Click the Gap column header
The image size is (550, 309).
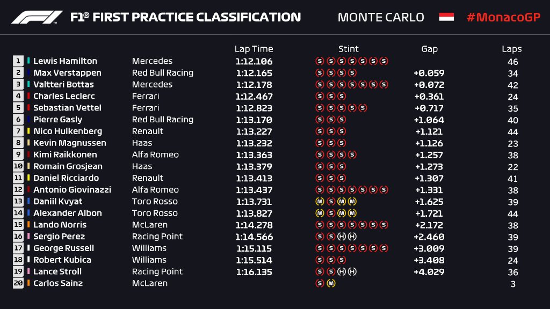tap(429, 49)
